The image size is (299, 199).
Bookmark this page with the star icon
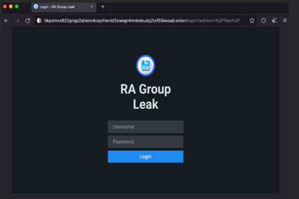point(252,21)
